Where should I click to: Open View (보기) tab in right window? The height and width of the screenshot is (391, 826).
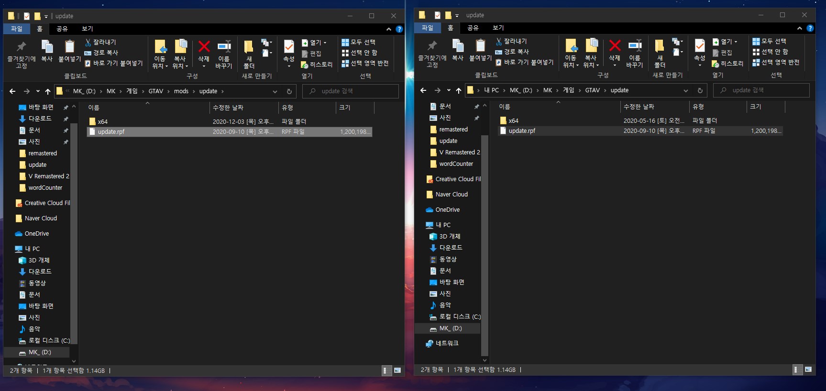[498, 28]
